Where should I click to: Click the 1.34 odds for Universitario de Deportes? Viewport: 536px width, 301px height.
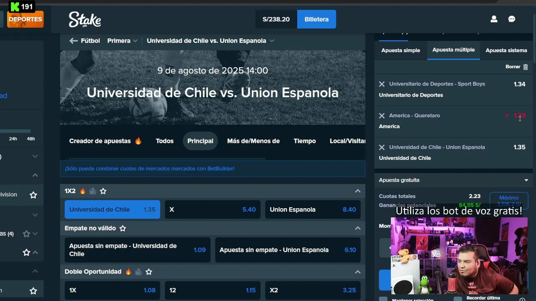click(519, 84)
